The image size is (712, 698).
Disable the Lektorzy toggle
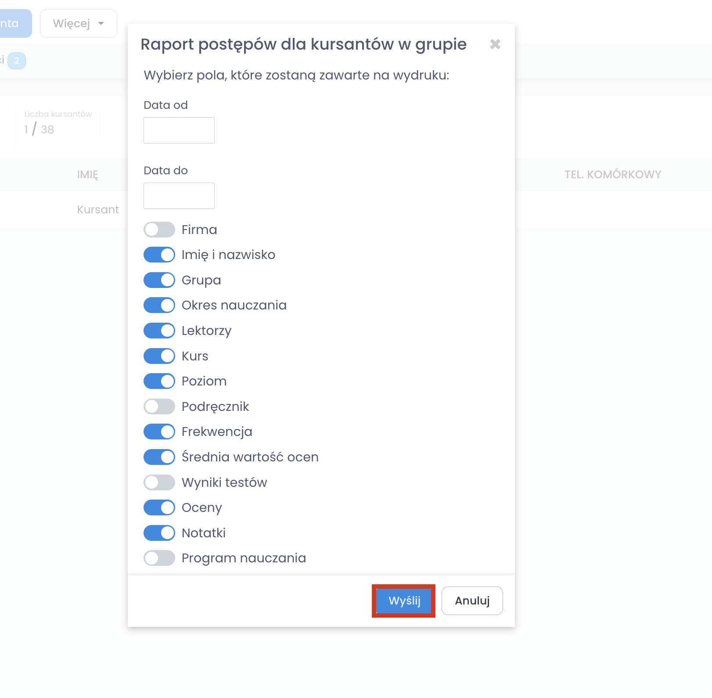click(x=159, y=331)
